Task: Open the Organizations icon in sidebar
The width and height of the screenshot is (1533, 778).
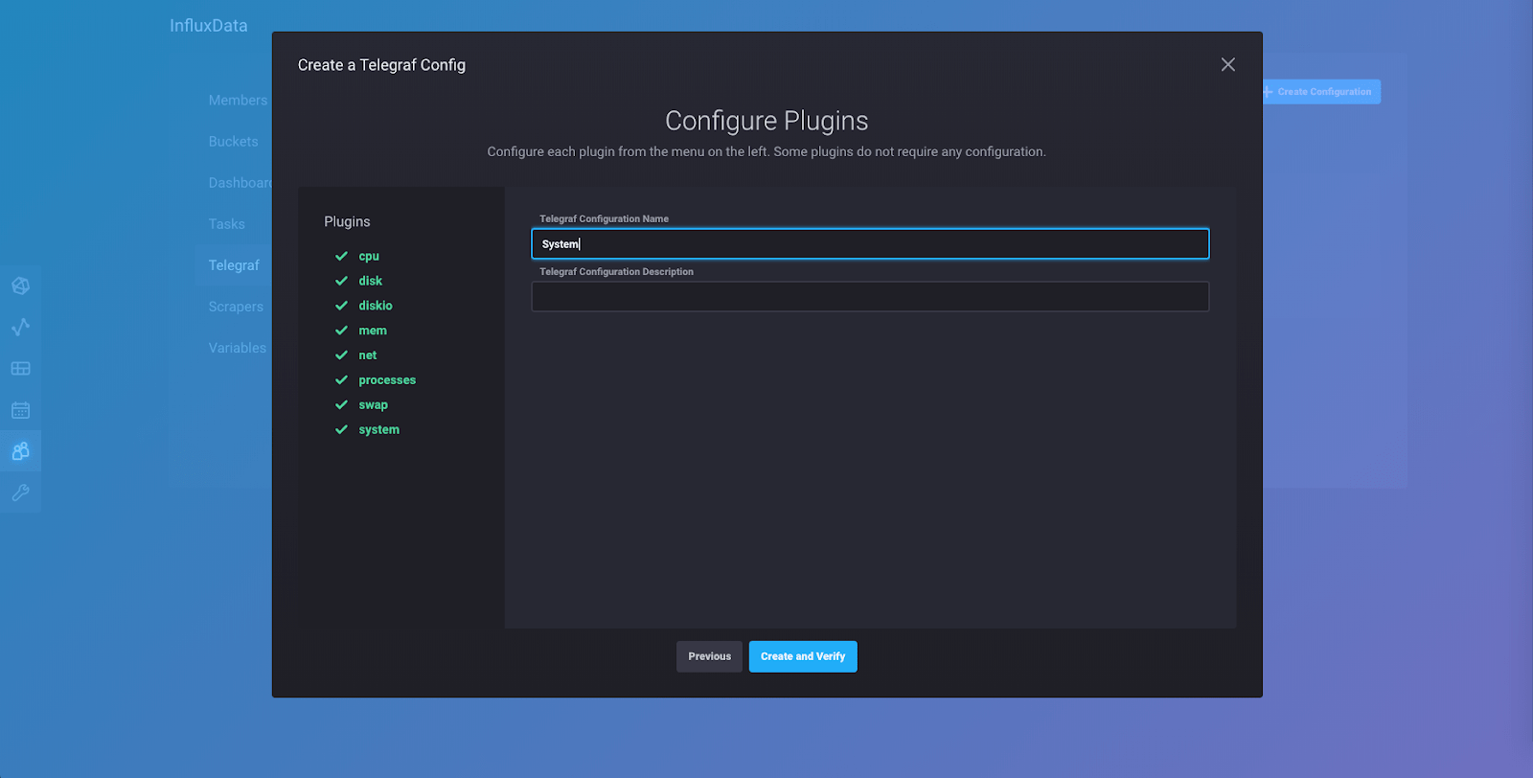Action: coord(20,451)
